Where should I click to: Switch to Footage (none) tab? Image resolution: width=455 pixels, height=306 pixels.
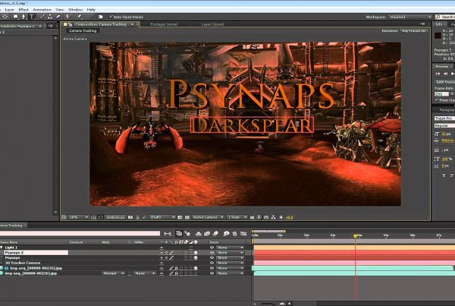(164, 24)
